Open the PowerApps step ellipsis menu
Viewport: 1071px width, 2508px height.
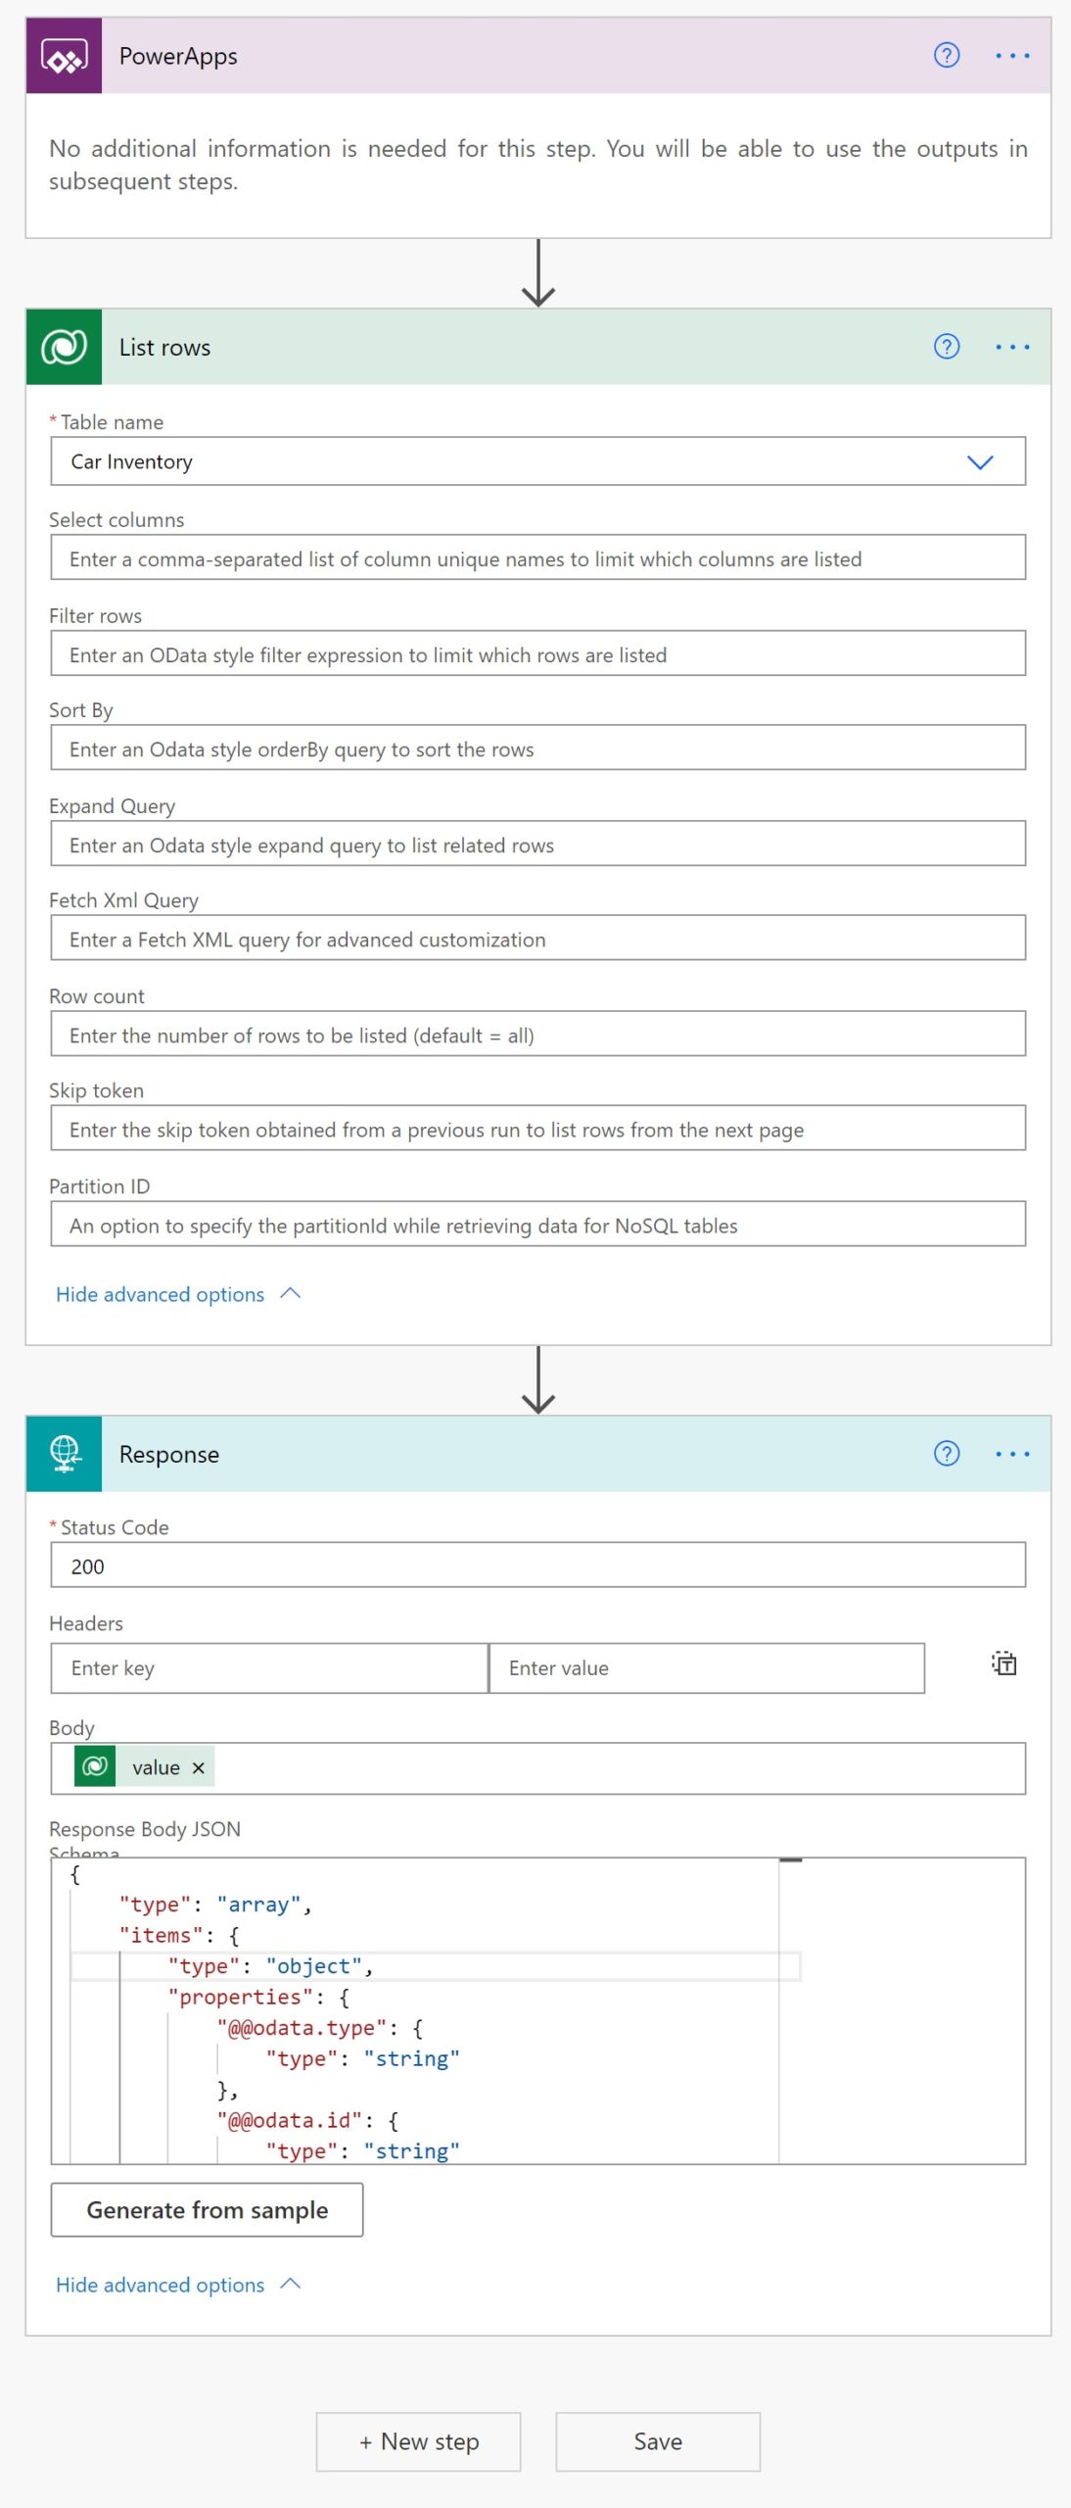1012,56
